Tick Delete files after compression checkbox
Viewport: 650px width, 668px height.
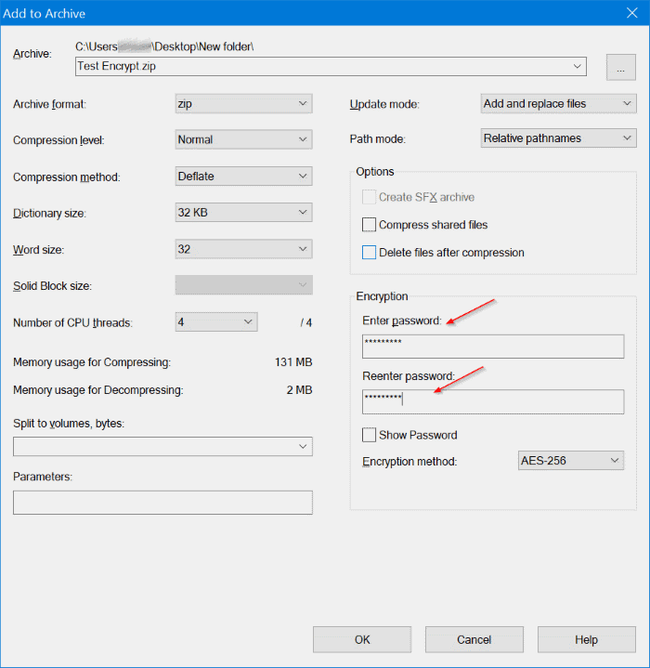click(369, 252)
